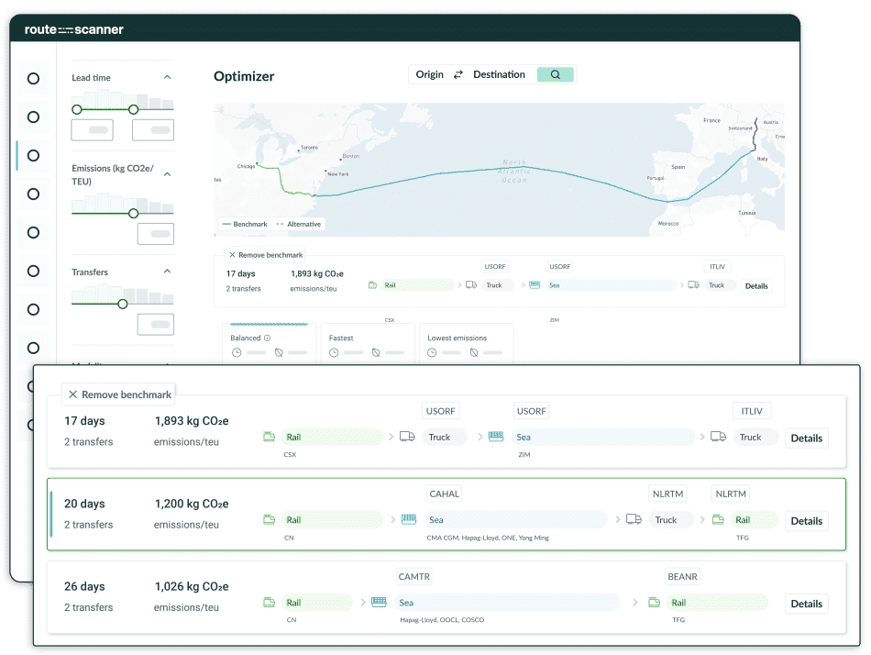Click the Origin field
Screen dimensions: 871x655
(x=429, y=74)
